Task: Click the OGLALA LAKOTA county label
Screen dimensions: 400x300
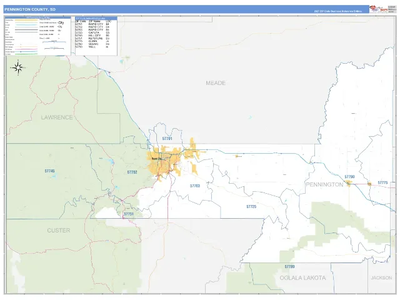Action: tap(302, 277)
